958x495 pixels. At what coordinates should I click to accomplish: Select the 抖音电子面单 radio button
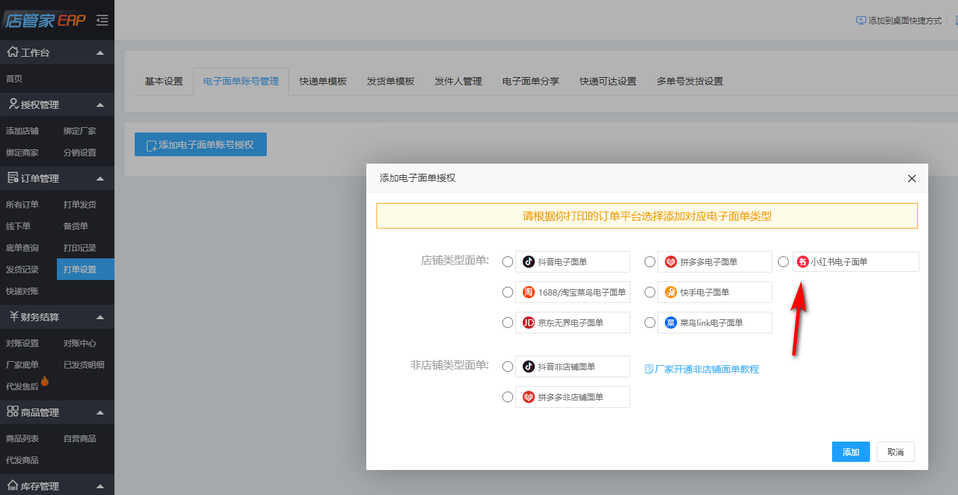pos(508,262)
